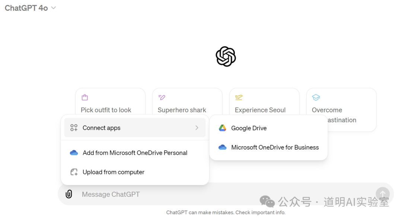
Task: Open the ChatGPT 4o model dropdown
Action: 31,8
